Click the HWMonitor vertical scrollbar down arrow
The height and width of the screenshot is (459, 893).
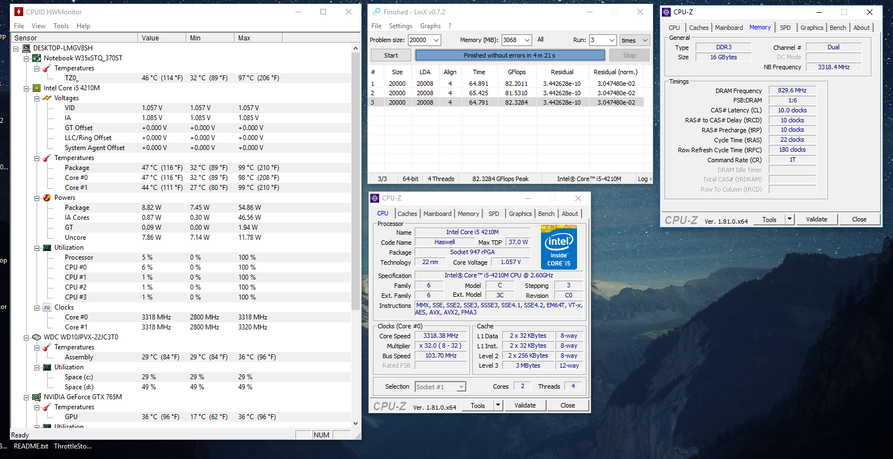click(x=356, y=424)
